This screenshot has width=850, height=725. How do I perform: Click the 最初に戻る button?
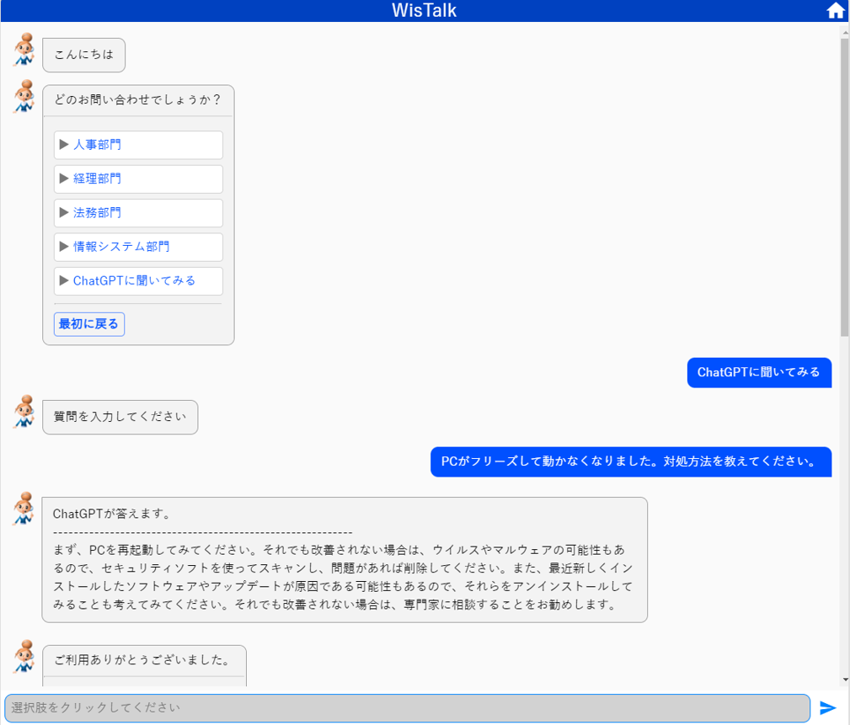click(88, 324)
